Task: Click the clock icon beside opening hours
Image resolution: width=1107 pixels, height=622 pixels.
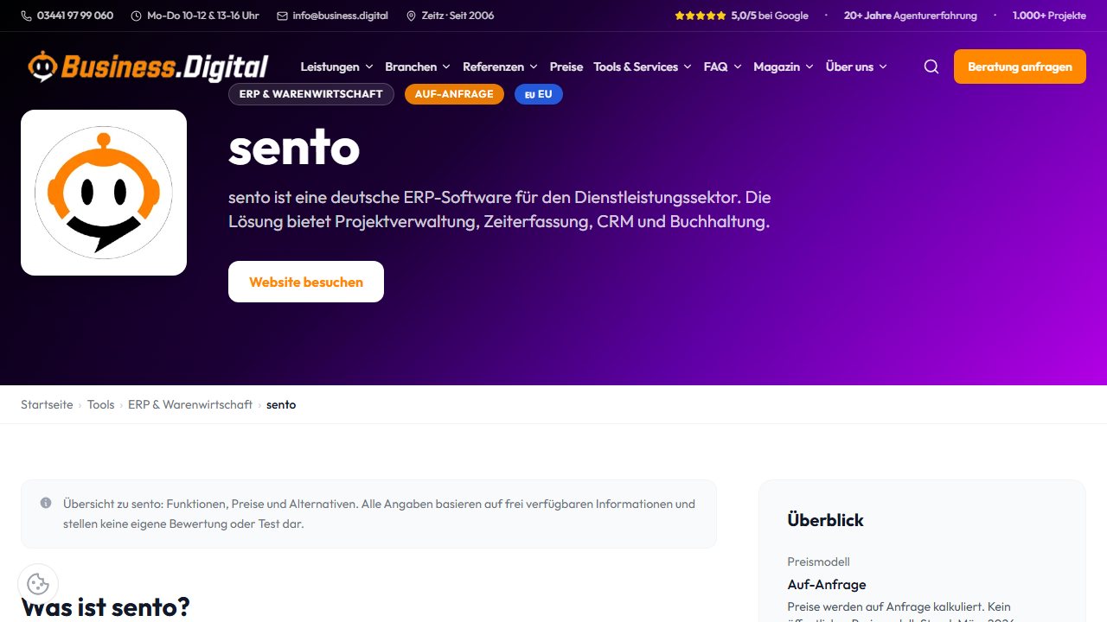Action: point(136,16)
